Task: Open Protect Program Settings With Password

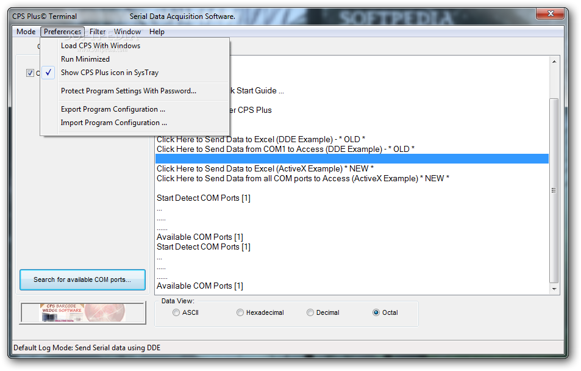Action: (x=135, y=90)
